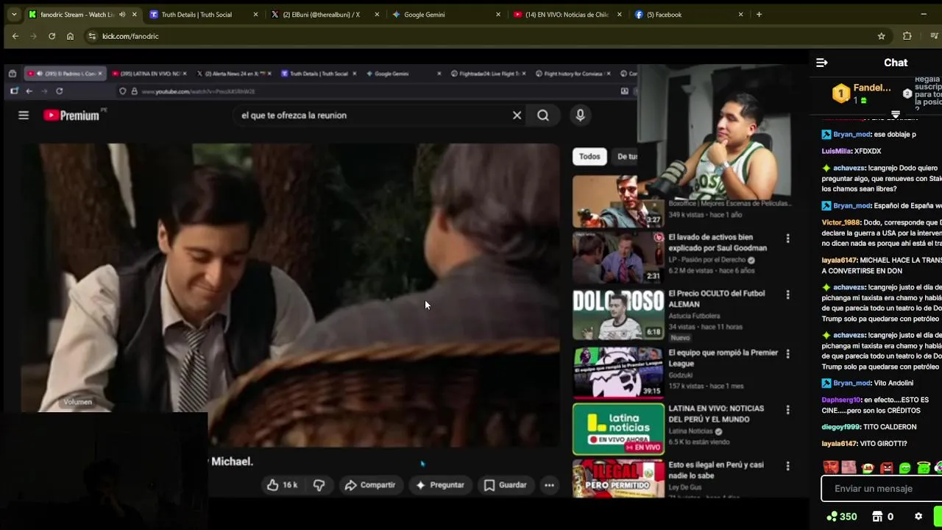The height and width of the screenshot is (530, 942).
Task: Click the Preguntar button
Action: [439, 485]
